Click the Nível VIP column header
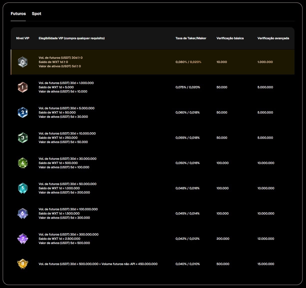306x288 pixels. point(23,38)
